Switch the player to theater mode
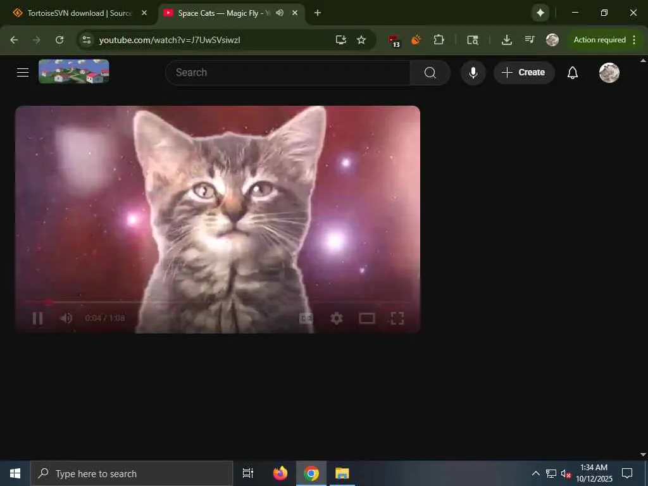Viewport: 648px width, 486px height. coord(367,318)
